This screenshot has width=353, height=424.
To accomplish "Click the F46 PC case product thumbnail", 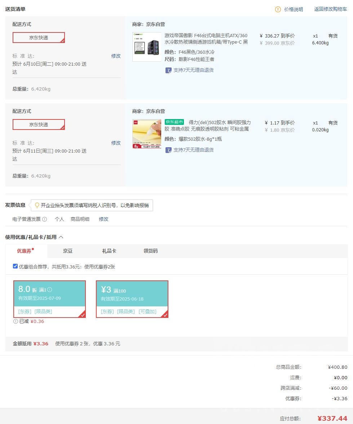I will click(x=147, y=47).
